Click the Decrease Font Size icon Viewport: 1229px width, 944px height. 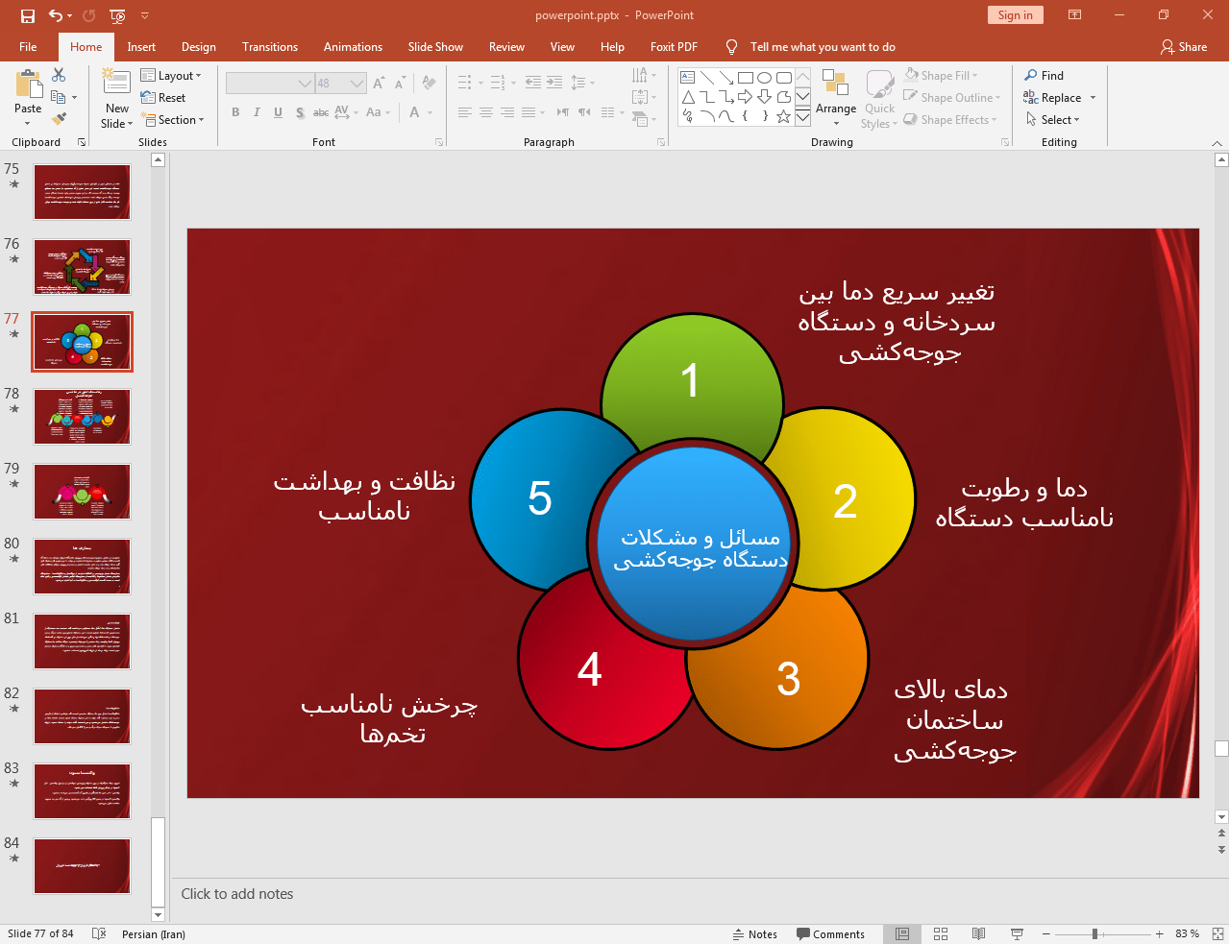[x=400, y=84]
